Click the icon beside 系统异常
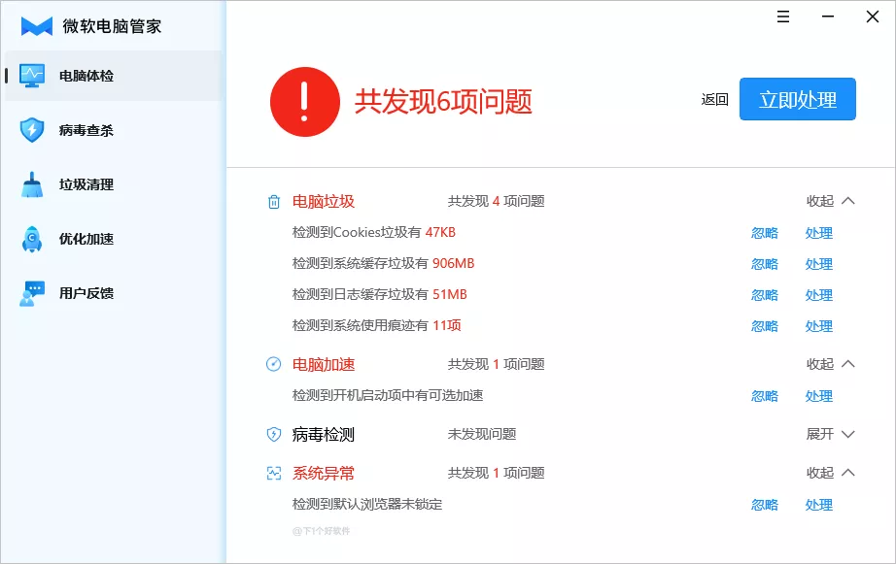 tap(273, 473)
